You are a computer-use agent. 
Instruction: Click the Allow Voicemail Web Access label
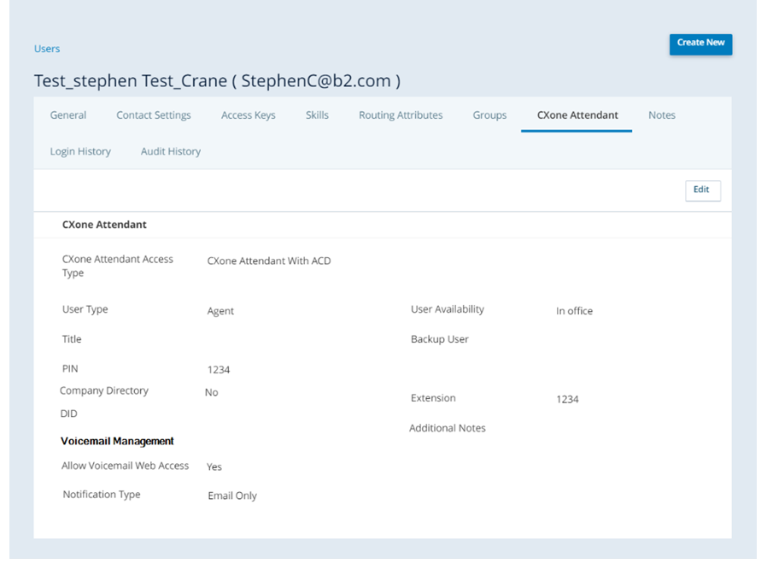(x=126, y=466)
